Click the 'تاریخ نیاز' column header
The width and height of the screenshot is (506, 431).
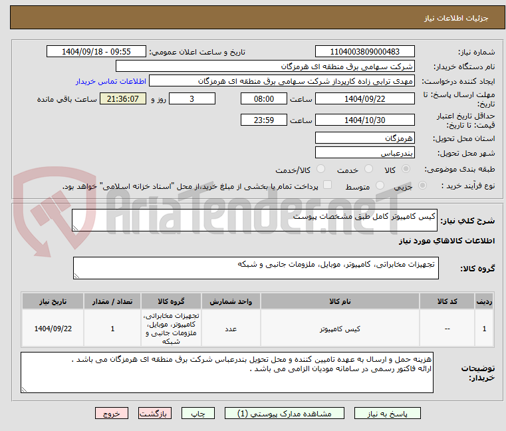click(x=53, y=301)
